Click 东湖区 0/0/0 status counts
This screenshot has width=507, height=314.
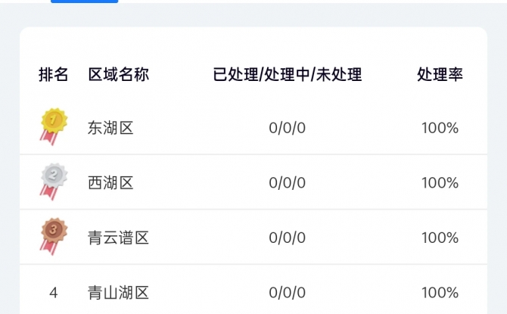click(288, 128)
